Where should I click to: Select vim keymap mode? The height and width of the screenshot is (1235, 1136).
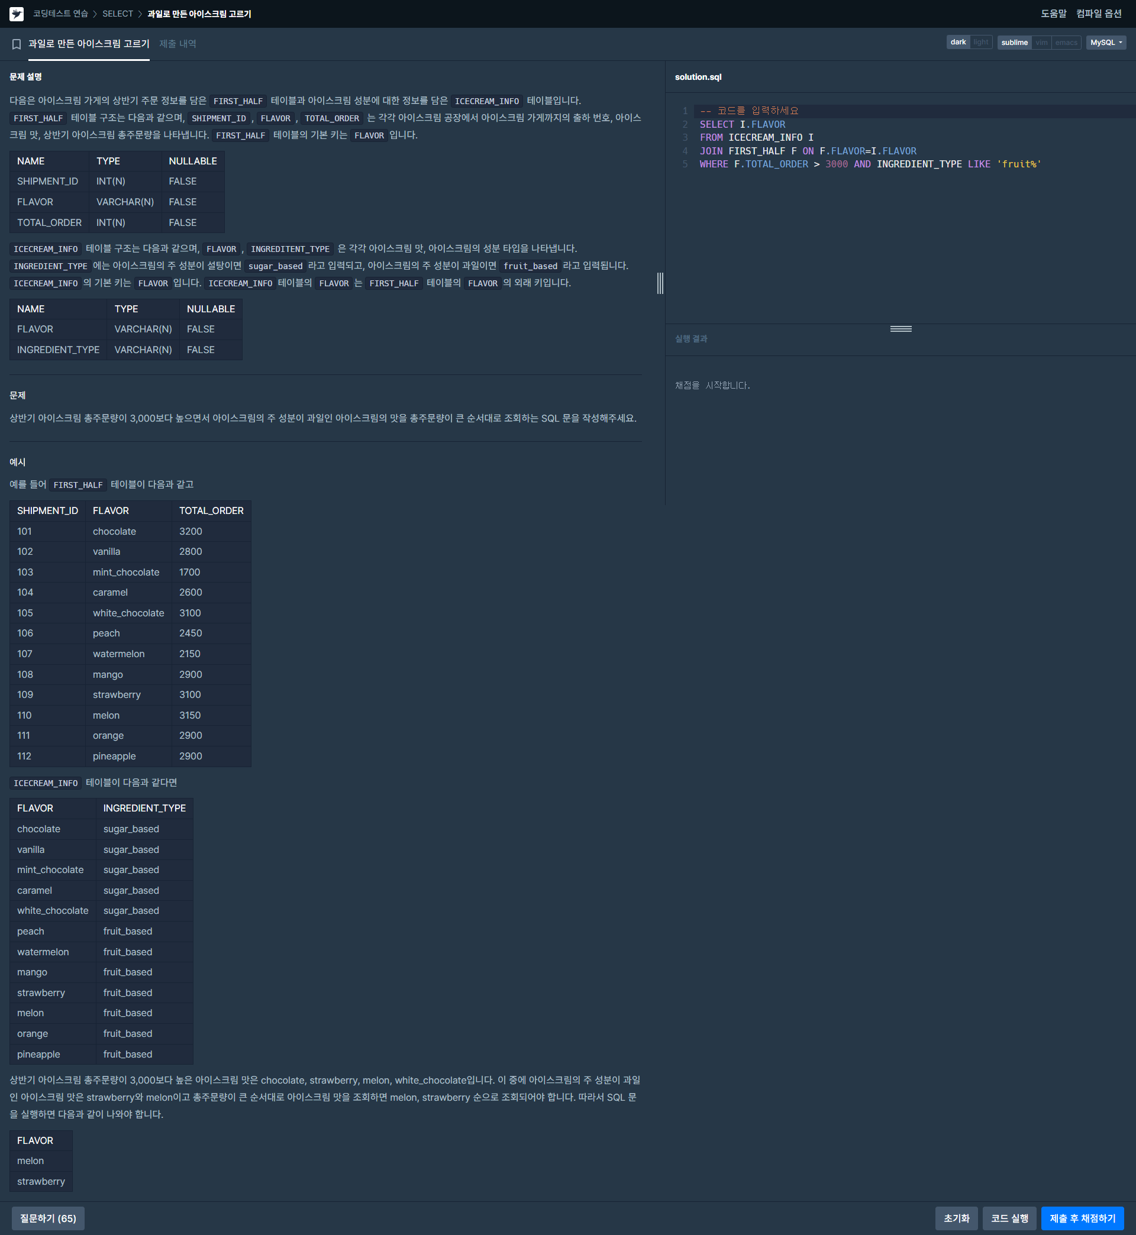(x=1041, y=43)
